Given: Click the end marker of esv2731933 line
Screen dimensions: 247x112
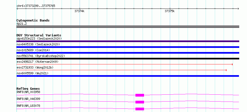Looking at the screenshot, I should [226, 70].
